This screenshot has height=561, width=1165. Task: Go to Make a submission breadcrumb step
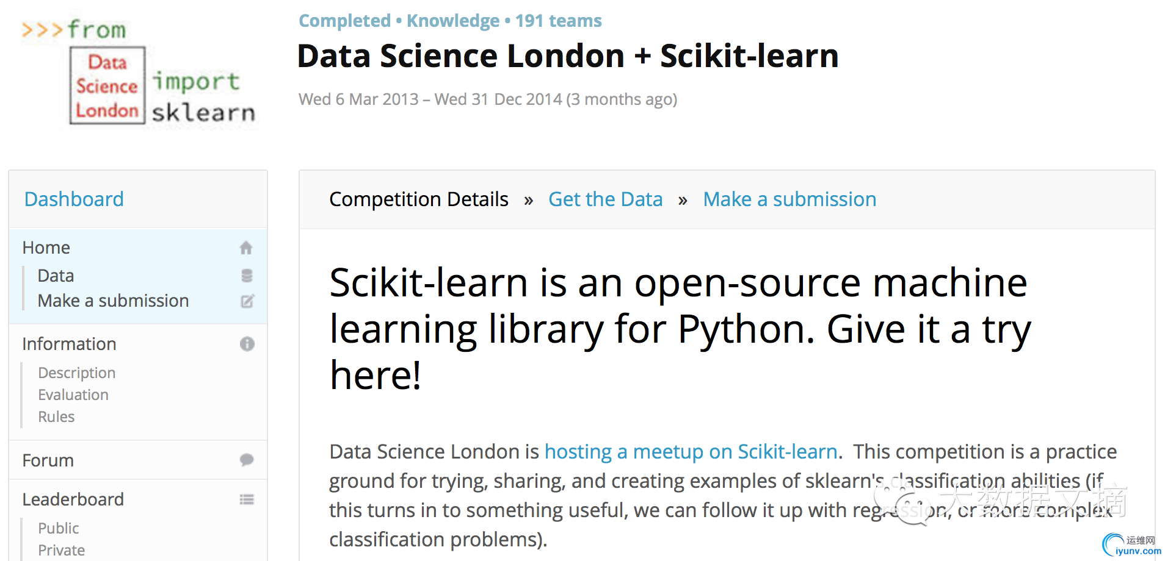point(789,199)
